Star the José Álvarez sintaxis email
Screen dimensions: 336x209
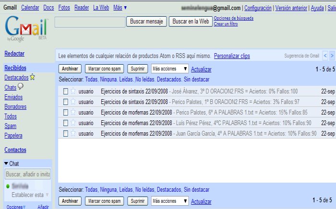click(73, 91)
